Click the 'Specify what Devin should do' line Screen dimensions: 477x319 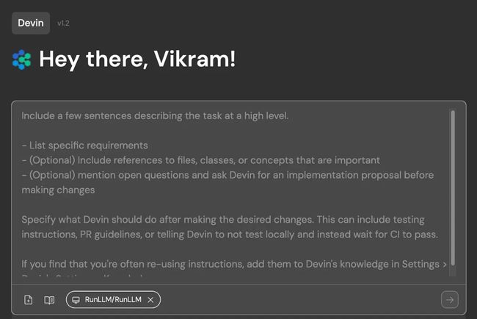(x=223, y=219)
